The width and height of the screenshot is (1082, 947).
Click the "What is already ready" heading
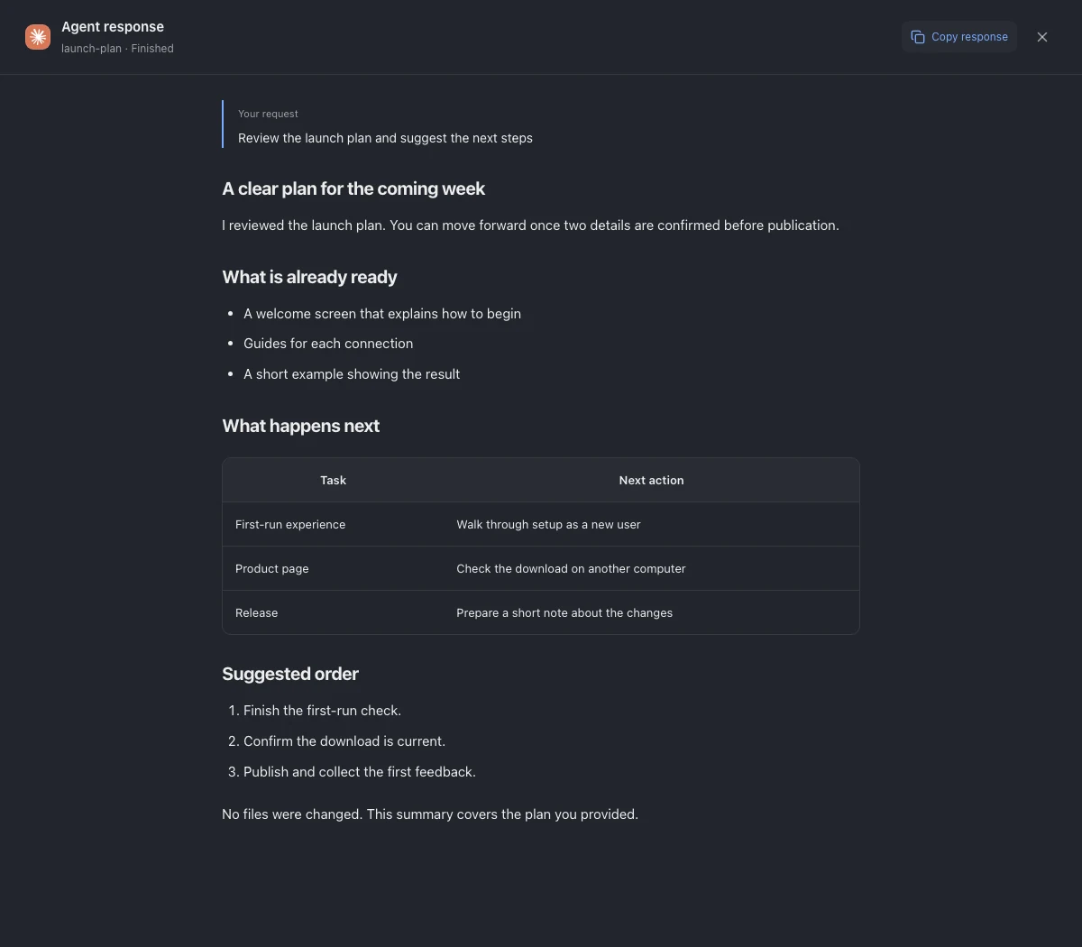[309, 277]
